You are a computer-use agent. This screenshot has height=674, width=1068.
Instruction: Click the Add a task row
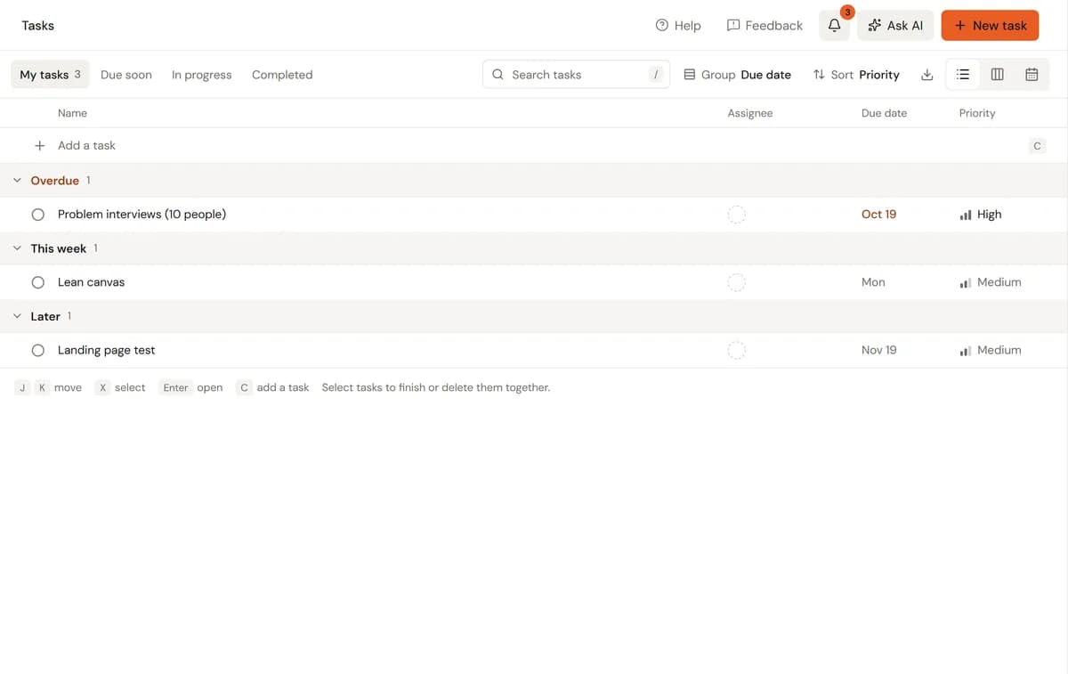pyautogui.click(x=534, y=145)
